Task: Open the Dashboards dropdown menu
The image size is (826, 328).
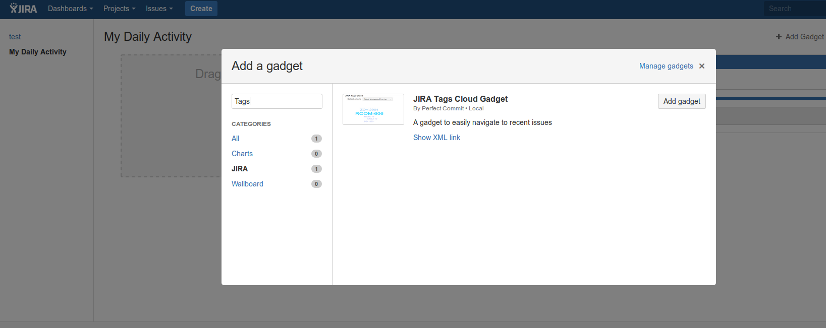Action: click(x=70, y=9)
